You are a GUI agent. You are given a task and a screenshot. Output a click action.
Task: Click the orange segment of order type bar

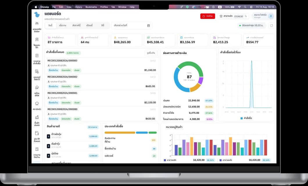[120, 133]
